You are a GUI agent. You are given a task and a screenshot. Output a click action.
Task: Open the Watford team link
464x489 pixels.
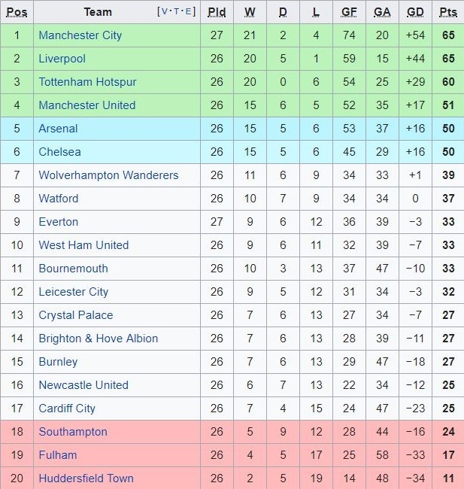point(58,199)
